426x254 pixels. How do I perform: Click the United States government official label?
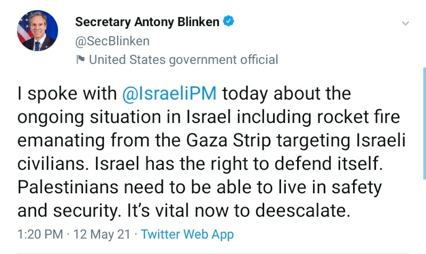tap(183, 60)
